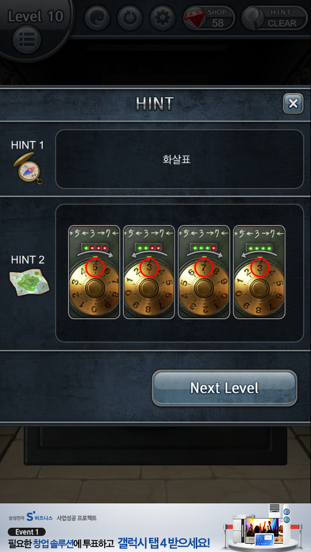This screenshot has height=552, width=311.
Task: Open the ruby SHOP button
Action: [209, 18]
